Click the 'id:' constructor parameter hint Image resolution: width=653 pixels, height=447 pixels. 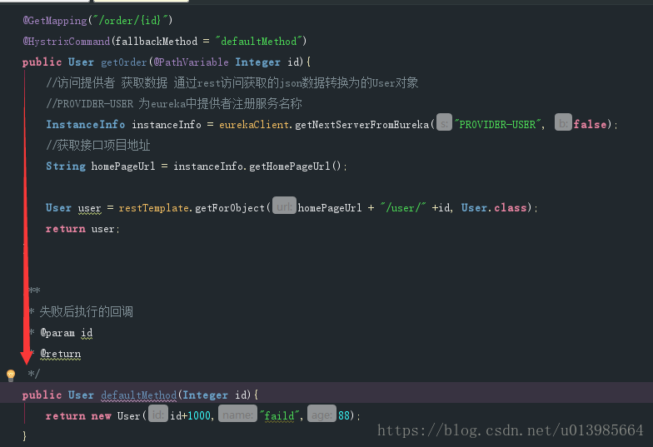tap(158, 414)
